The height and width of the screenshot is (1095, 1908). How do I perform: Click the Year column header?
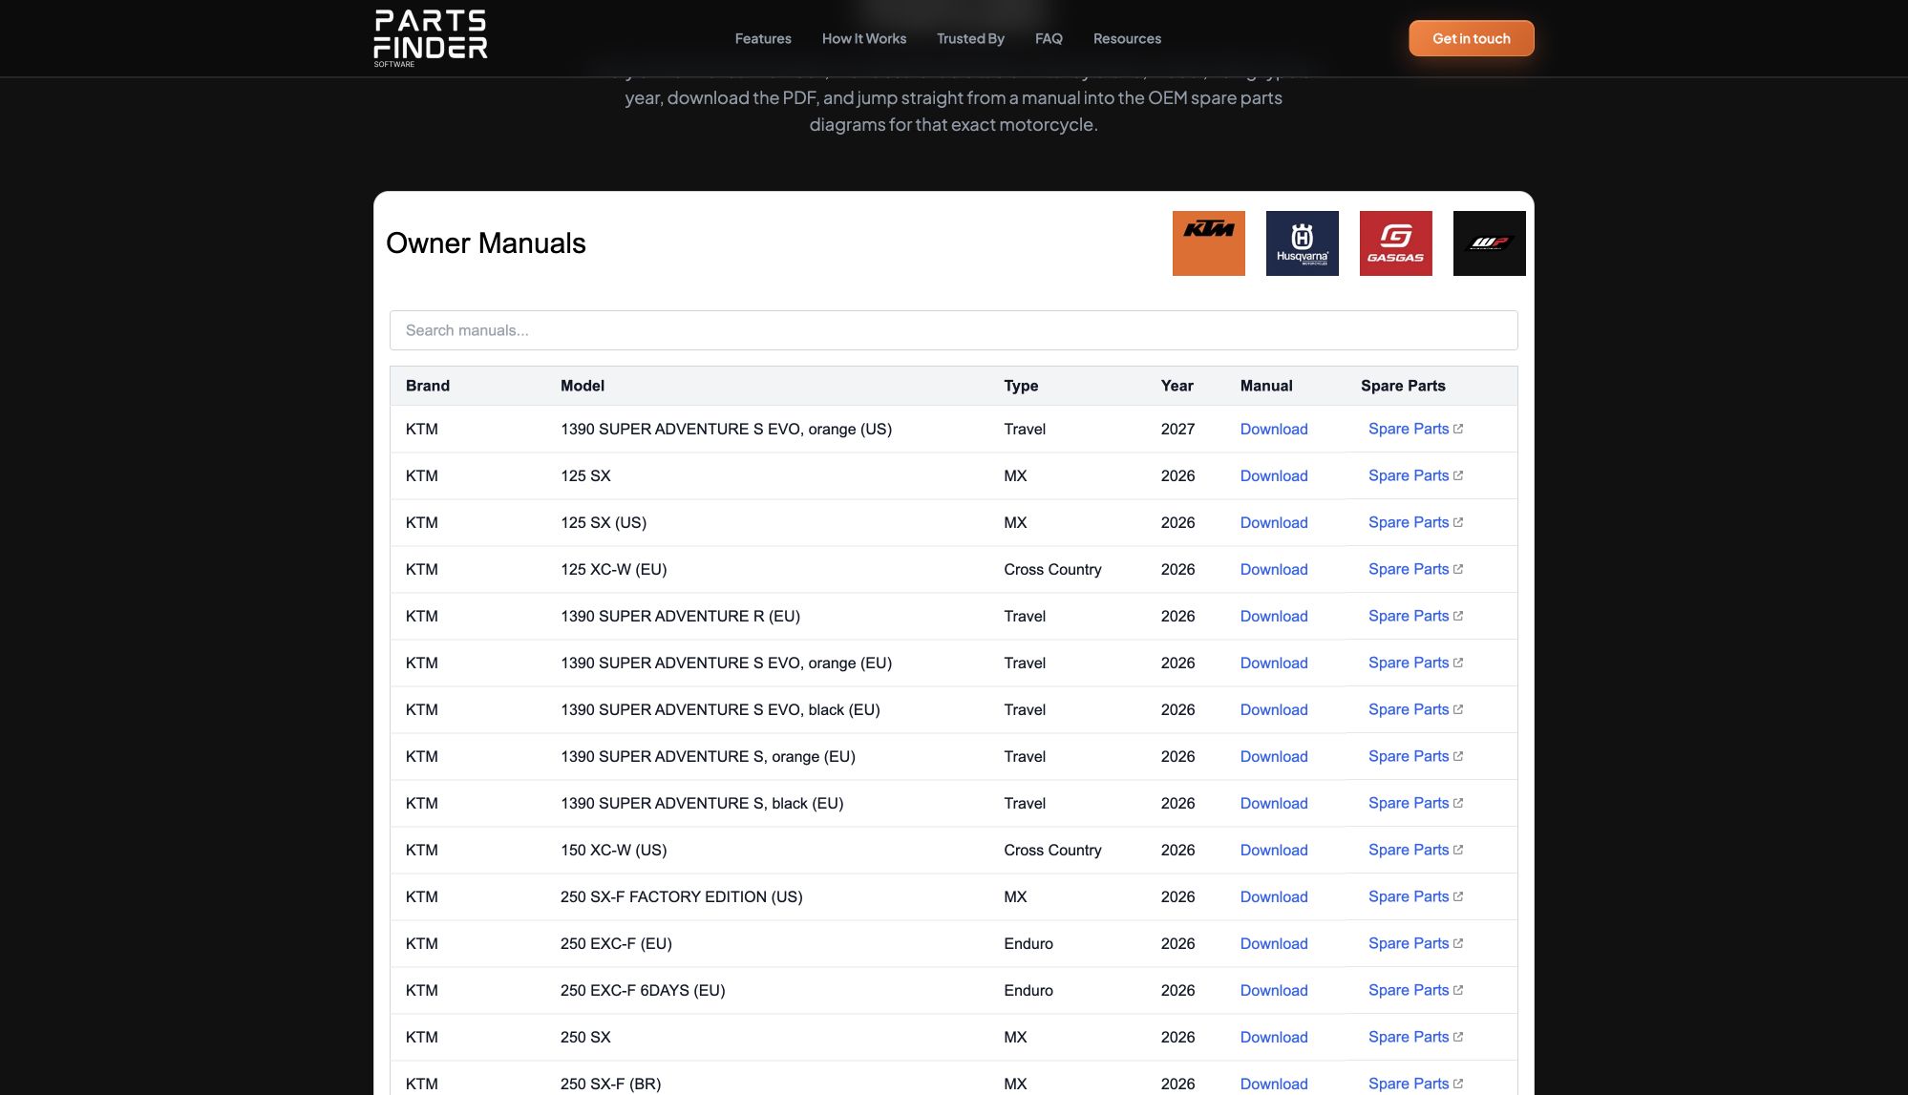(1177, 386)
